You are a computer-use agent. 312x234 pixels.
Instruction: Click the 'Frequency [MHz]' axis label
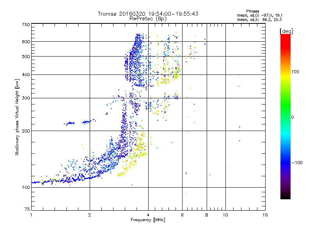pos(148,220)
